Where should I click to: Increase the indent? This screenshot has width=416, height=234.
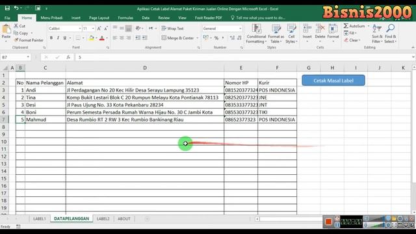pyautogui.click(x=144, y=38)
